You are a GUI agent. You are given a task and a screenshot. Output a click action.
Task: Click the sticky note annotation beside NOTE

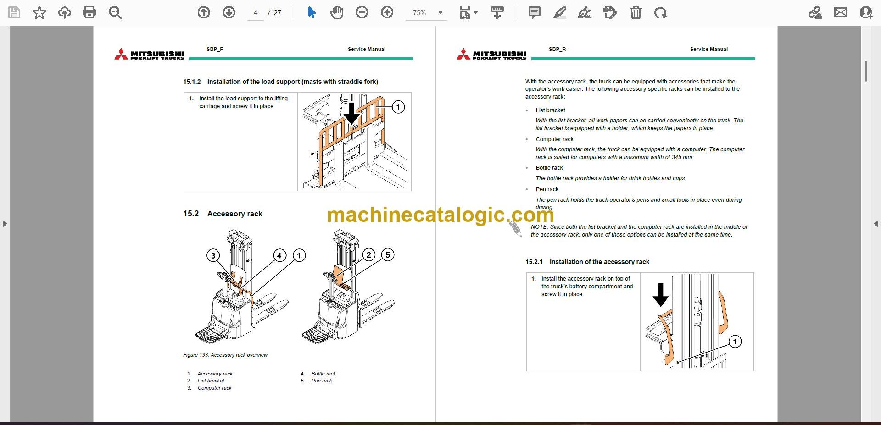[x=516, y=229]
